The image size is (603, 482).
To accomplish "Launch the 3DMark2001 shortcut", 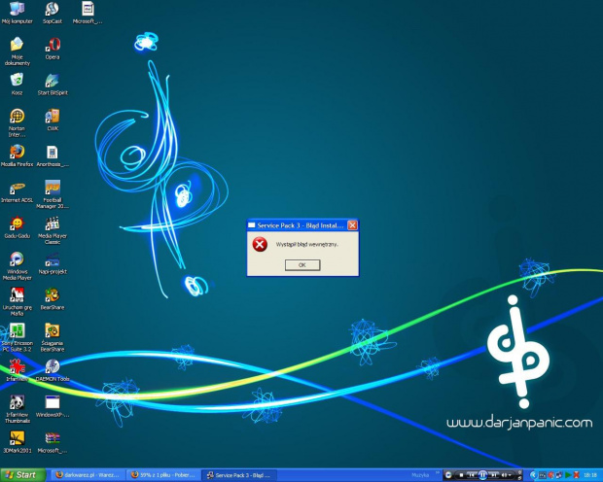I will tap(17, 441).
